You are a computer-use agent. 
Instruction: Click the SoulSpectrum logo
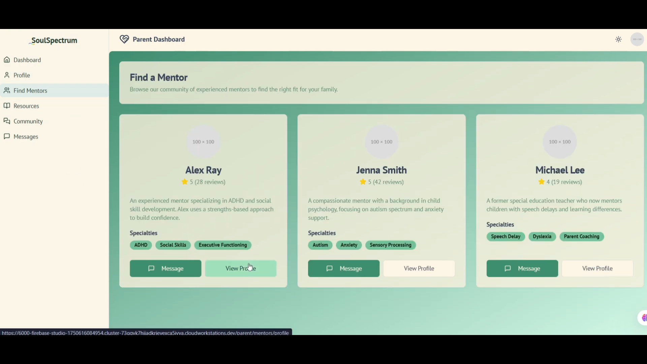click(x=54, y=40)
